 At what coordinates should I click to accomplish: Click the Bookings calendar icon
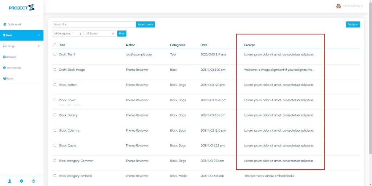(4, 57)
